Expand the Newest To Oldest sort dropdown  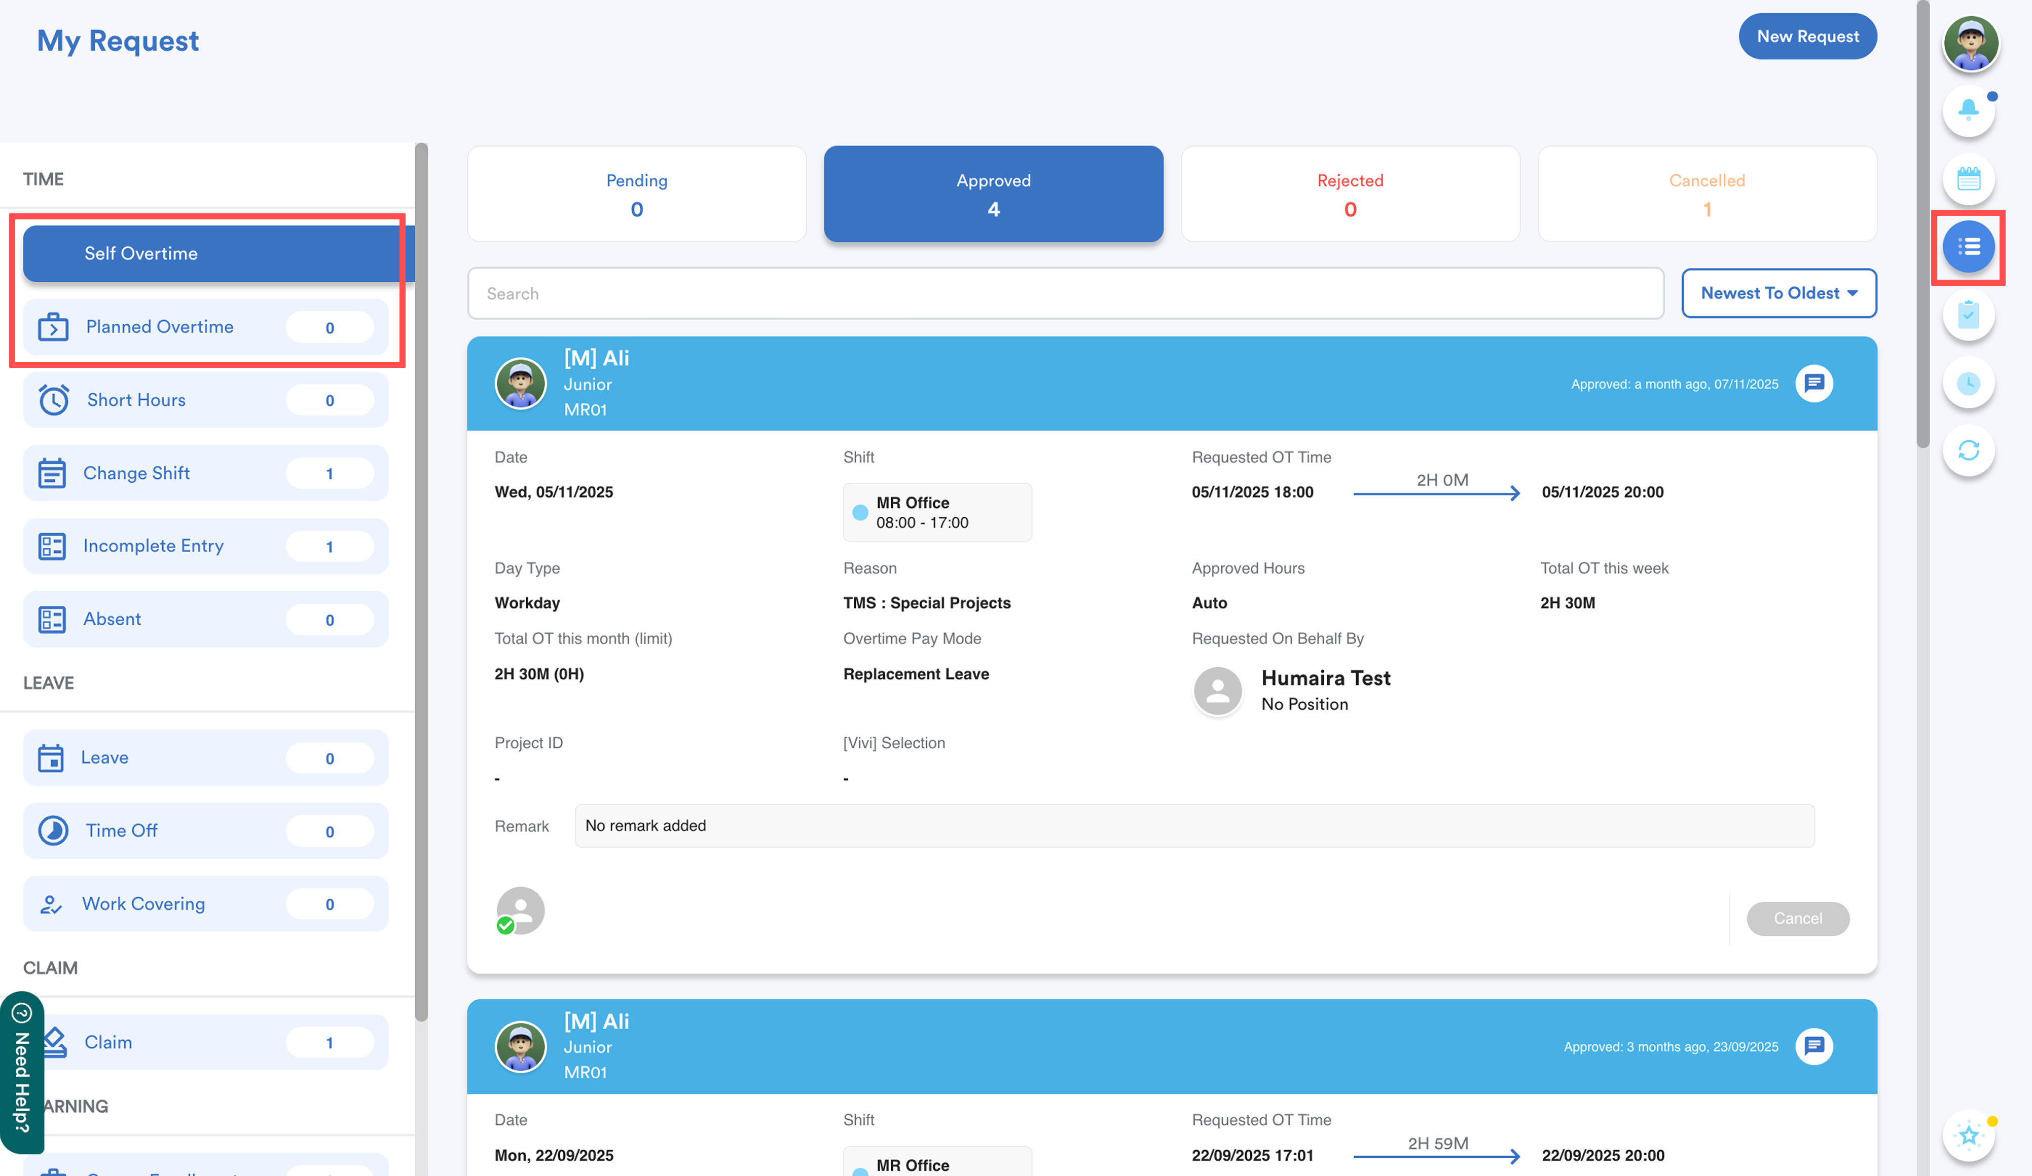(1778, 293)
